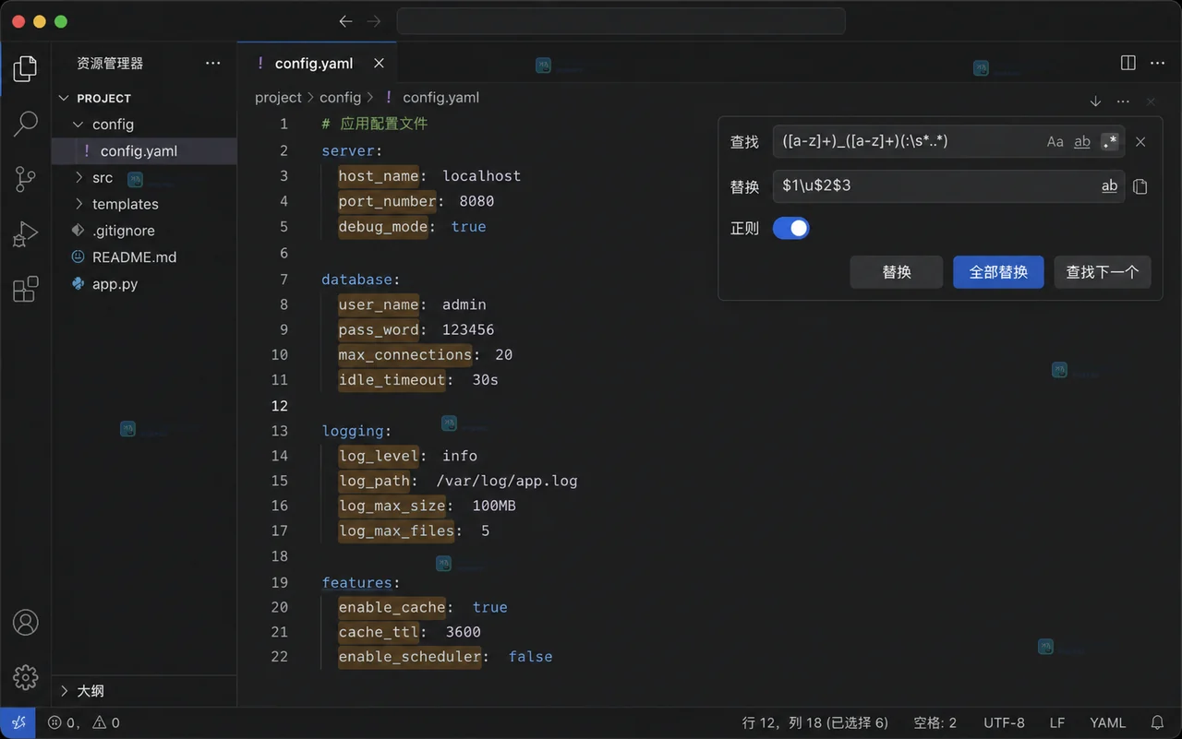Image resolution: width=1182 pixels, height=739 pixels.
Task: Open the Extensions view
Action: (26, 290)
